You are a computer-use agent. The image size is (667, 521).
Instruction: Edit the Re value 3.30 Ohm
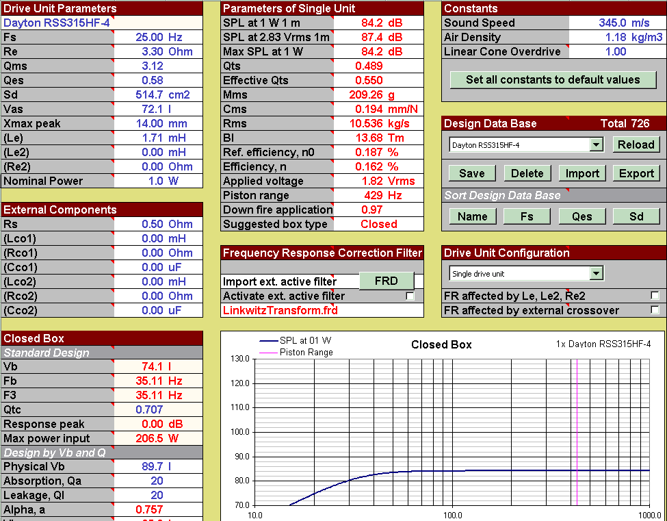158,51
